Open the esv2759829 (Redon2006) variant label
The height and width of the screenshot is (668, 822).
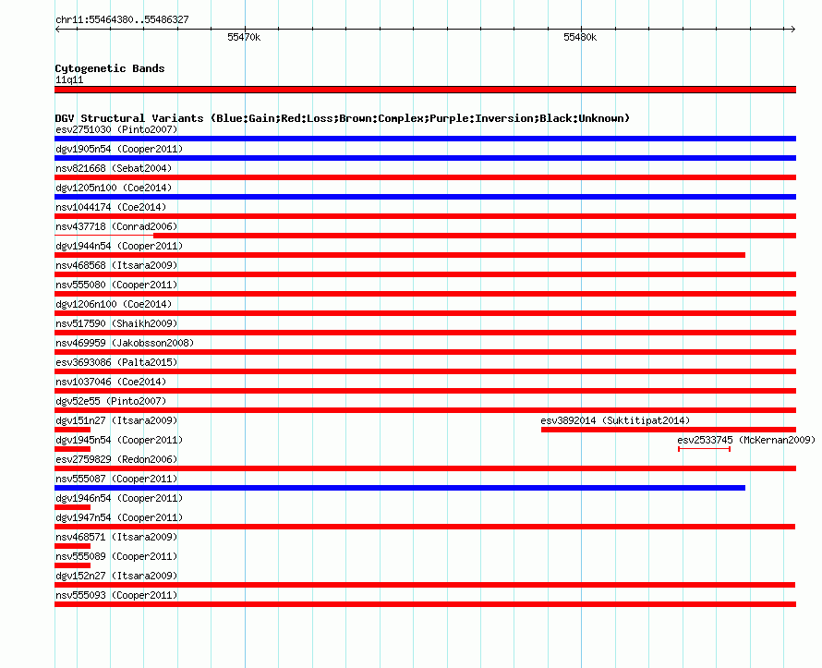116,459
